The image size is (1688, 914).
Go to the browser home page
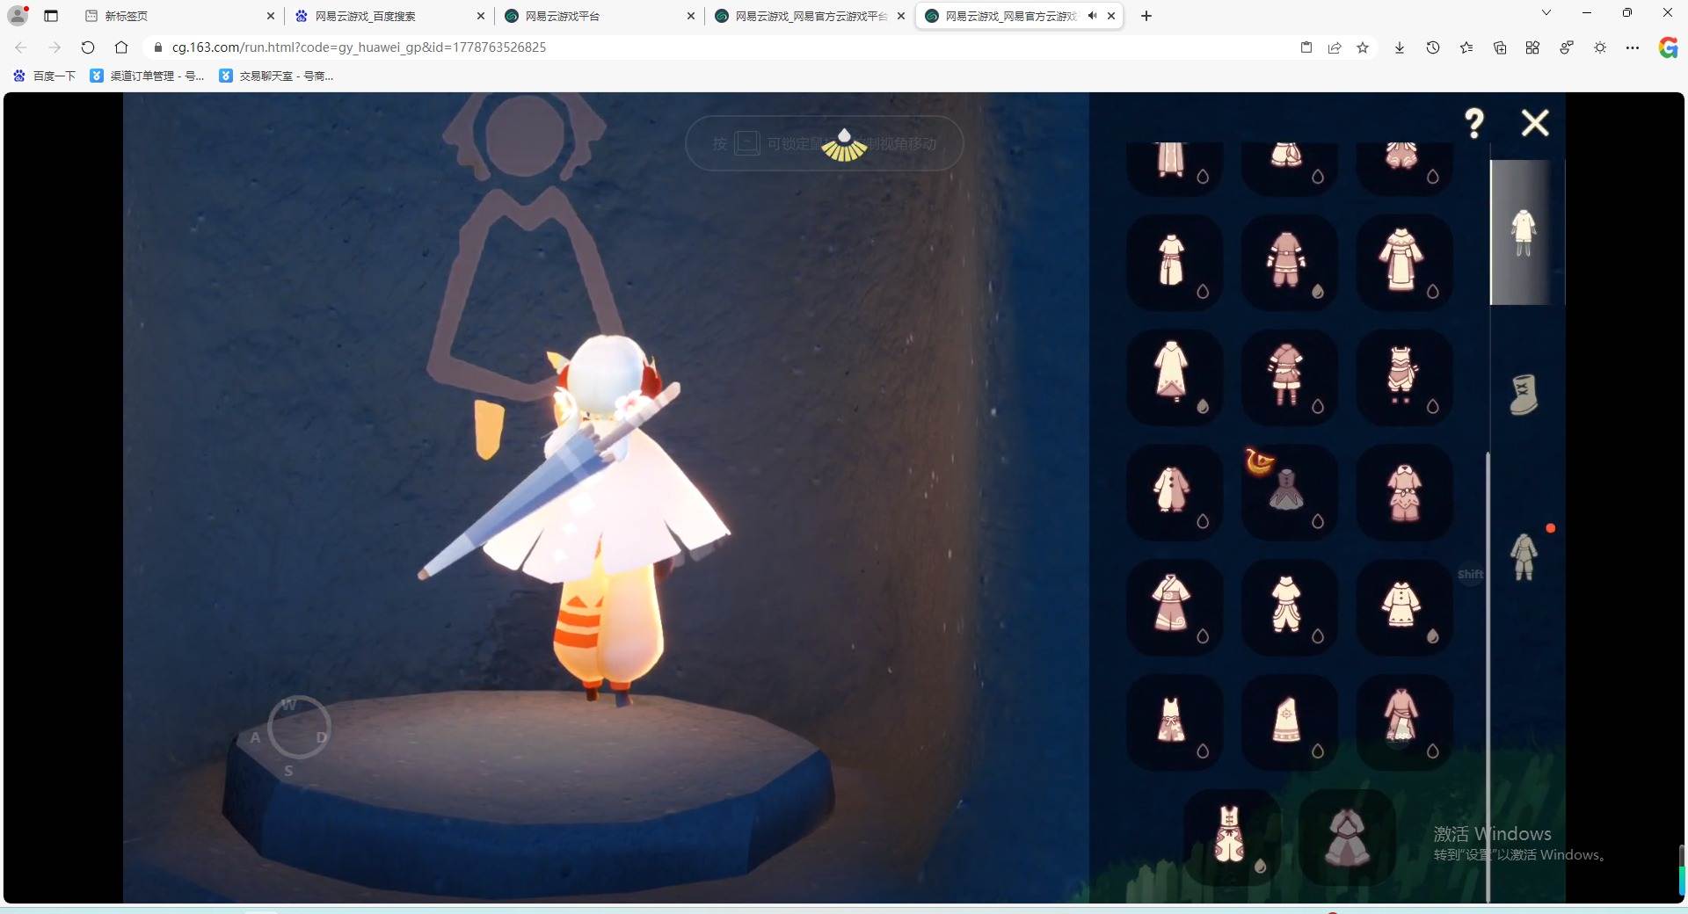121,47
